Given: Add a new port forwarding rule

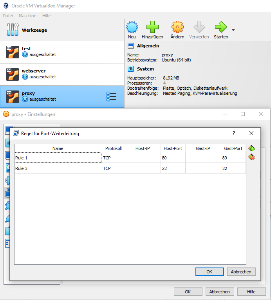Looking at the screenshot, I should coord(251,148).
